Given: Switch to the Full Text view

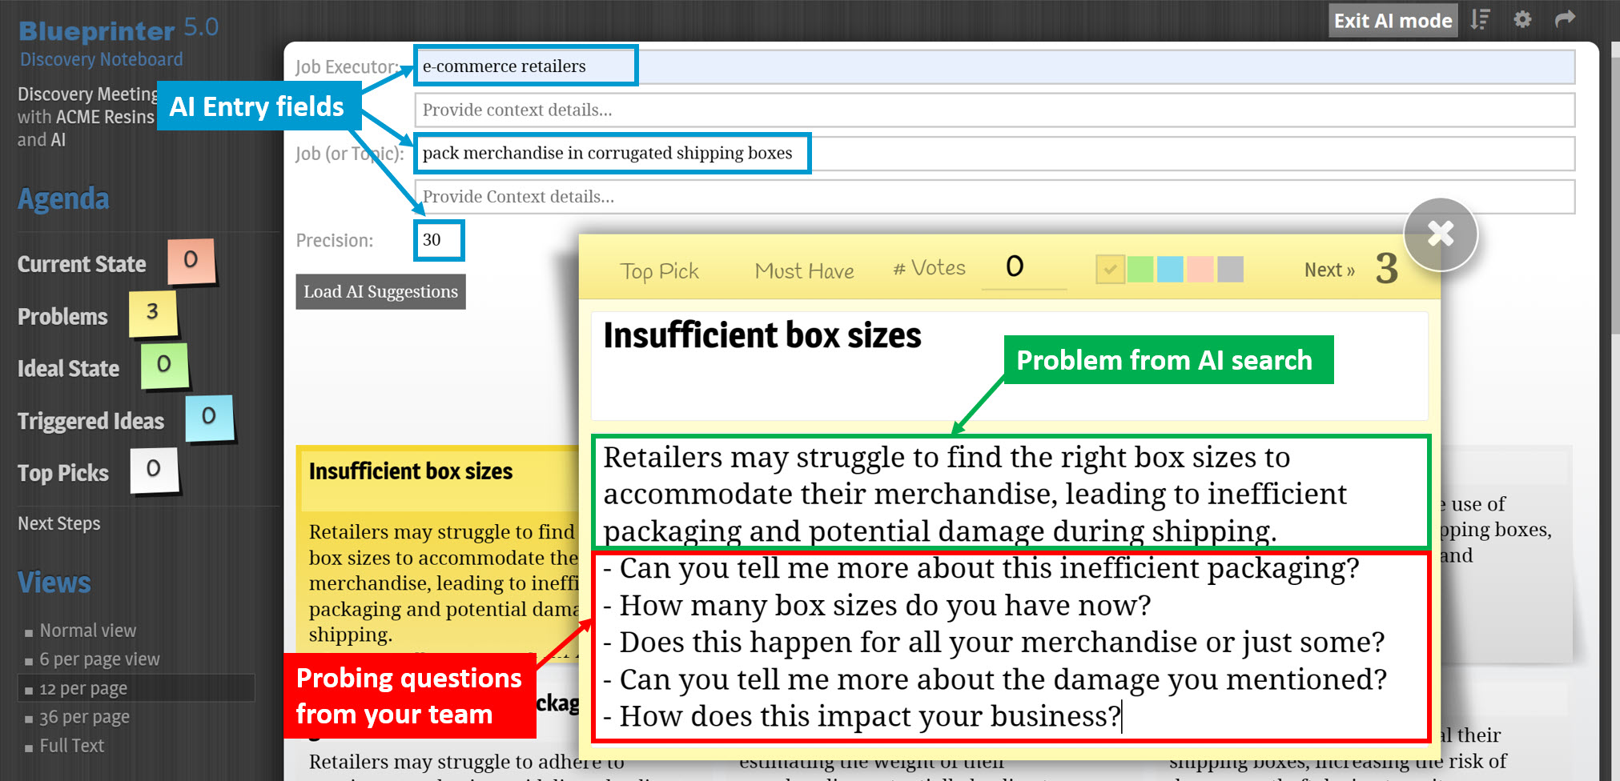Looking at the screenshot, I should click(72, 745).
